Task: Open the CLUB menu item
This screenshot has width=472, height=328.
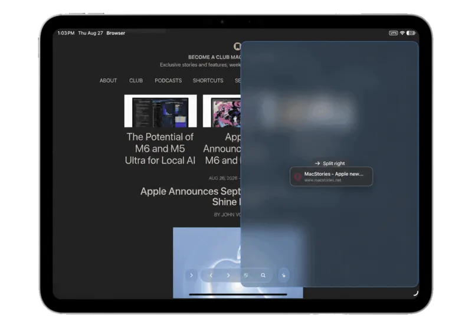Action: 136,81
